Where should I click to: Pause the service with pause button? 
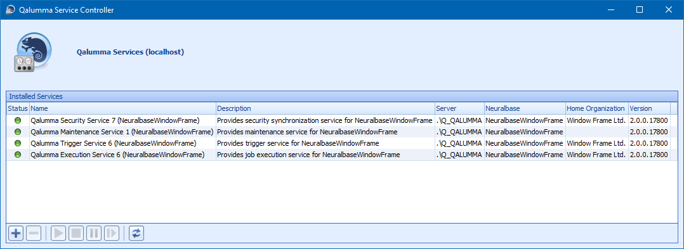(x=93, y=233)
